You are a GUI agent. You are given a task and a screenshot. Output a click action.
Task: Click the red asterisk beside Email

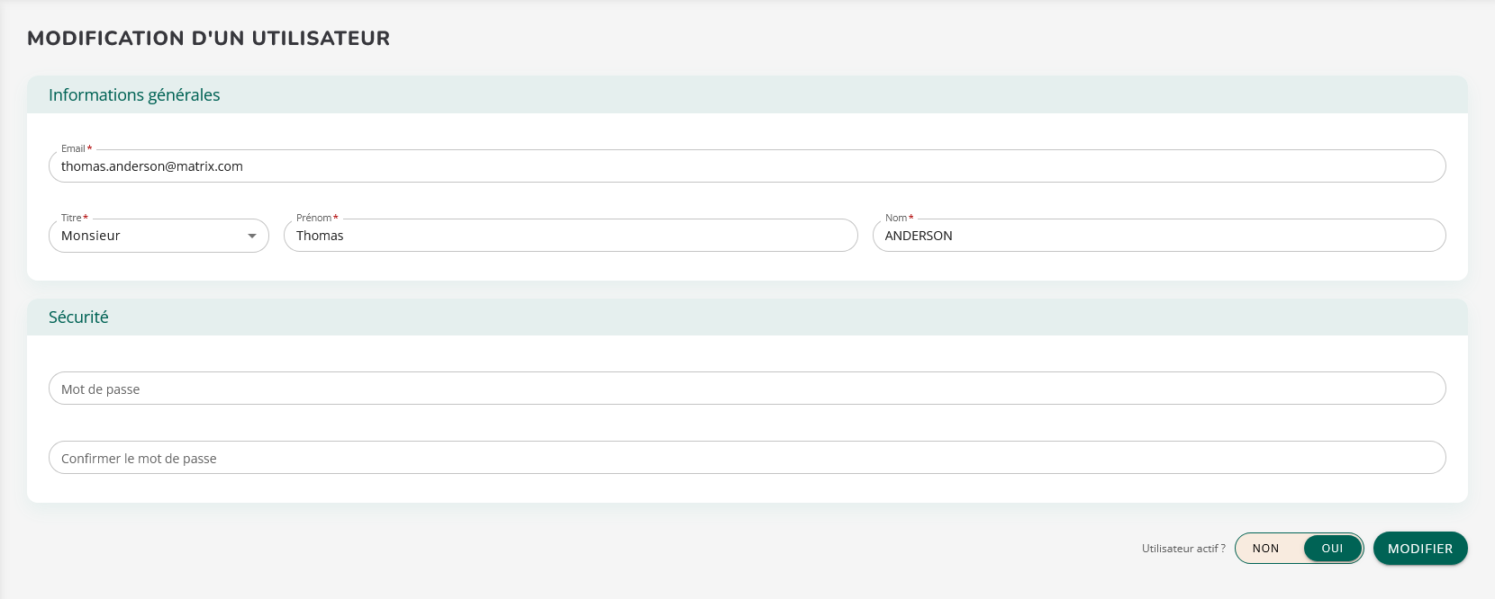[x=90, y=148]
